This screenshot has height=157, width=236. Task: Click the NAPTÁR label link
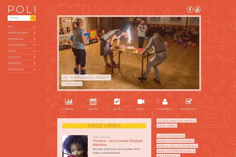point(93,109)
